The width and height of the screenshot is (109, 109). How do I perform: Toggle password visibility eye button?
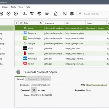coord(34,90)
